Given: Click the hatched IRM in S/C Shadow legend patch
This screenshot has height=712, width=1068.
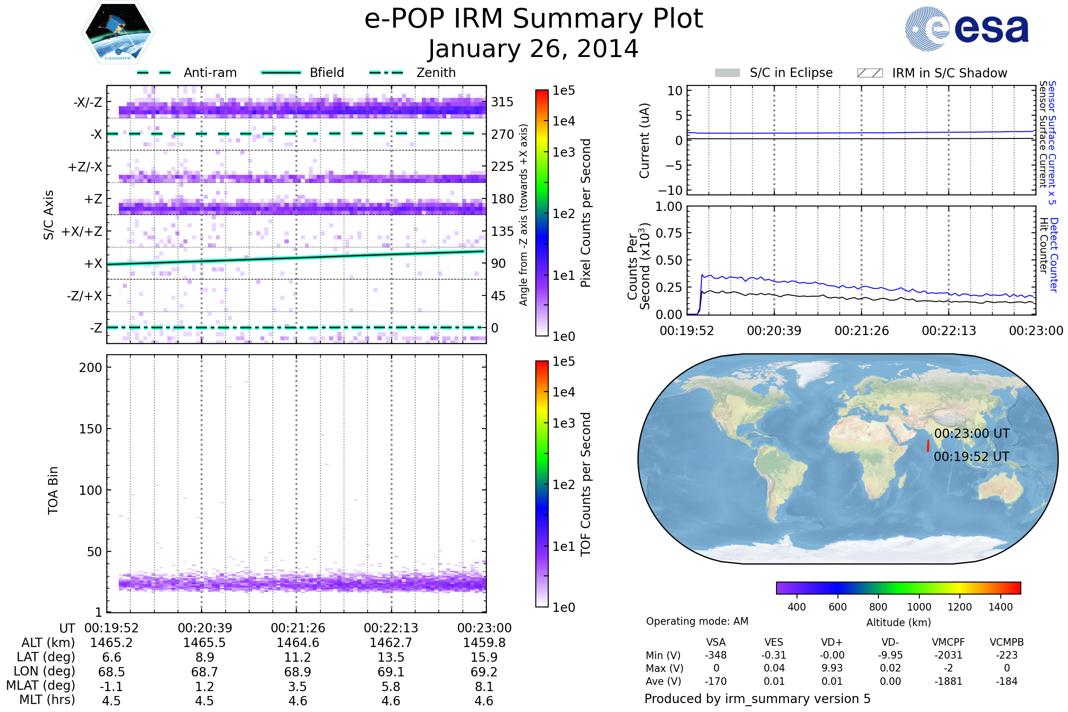Looking at the screenshot, I should point(870,73).
